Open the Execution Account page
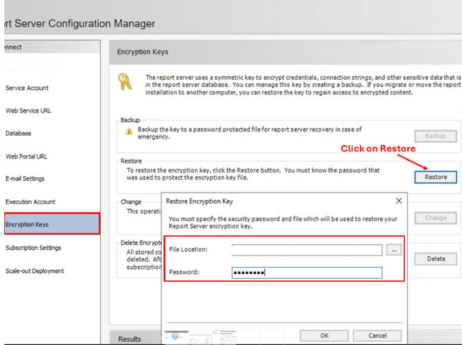The height and width of the screenshot is (345, 462). [x=30, y=202]
